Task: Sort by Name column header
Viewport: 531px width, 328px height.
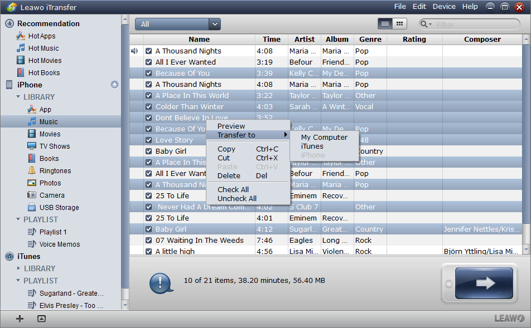Action: (x=199, y=39)
